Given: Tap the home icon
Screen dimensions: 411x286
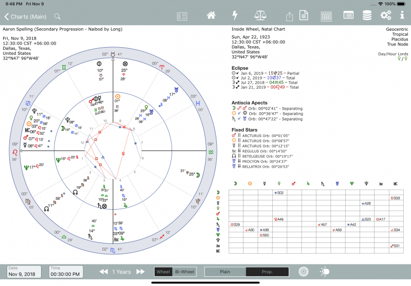Looking at the screenshot, I should (x=211, y=15).
